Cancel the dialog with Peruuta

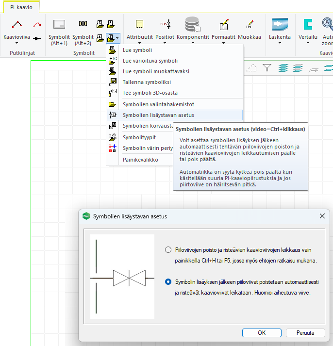pos(305,333)
